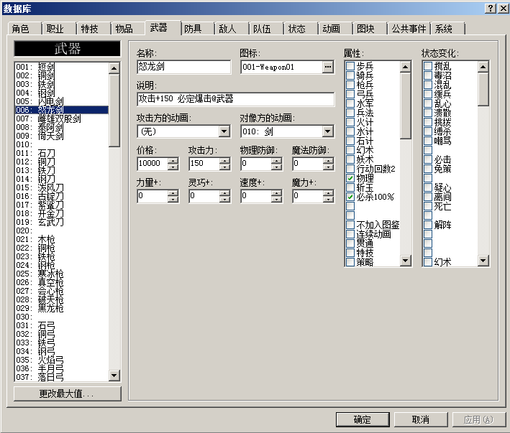This screenshot has height=433, width=510.
Task: Enable 贯通 attribute checkbox
Action: (x=350, y=243)
